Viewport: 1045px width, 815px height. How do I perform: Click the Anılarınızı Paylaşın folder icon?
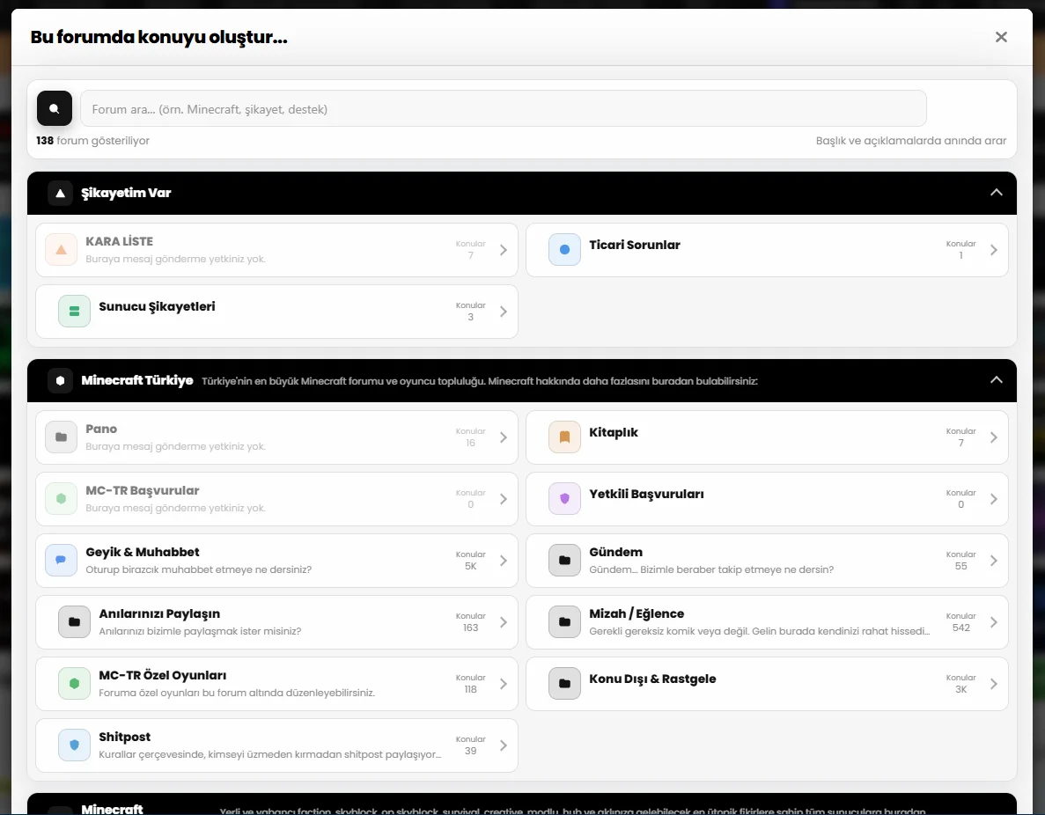point(74,621)
